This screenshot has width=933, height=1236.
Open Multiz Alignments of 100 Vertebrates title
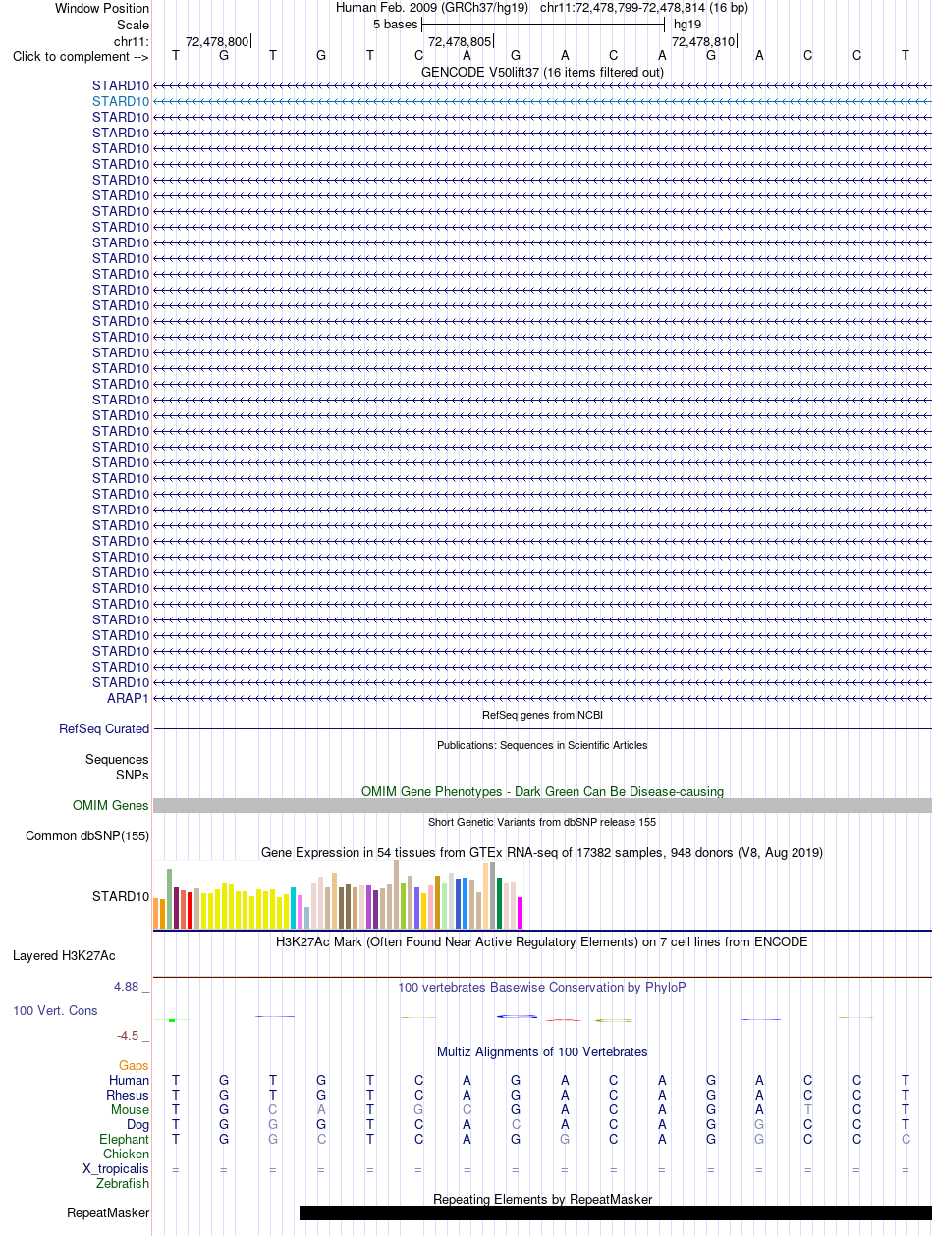[542, 1051]
